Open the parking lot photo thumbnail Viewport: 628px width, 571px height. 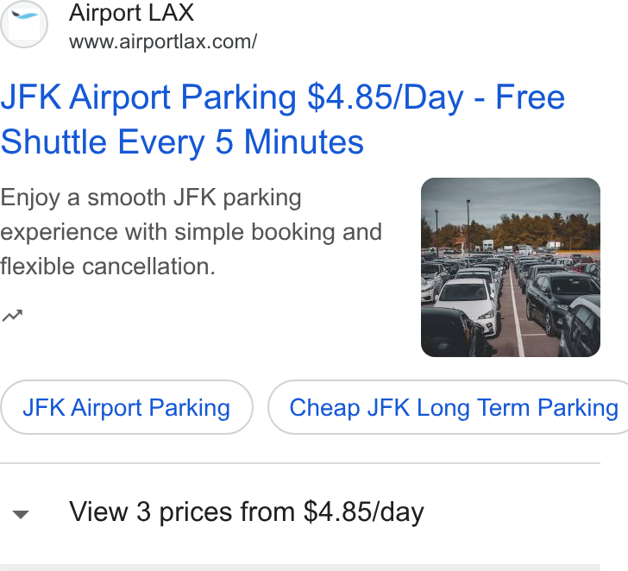[511, 267]
